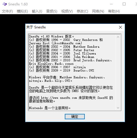This screenshot has height=138, width=137.
Task: Open the 模拟(E) menu
Action: pos(22,11)
